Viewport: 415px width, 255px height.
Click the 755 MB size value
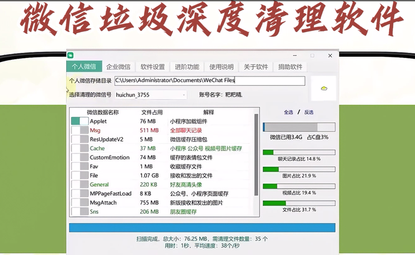pyautogui.click(x=149, y=203)
